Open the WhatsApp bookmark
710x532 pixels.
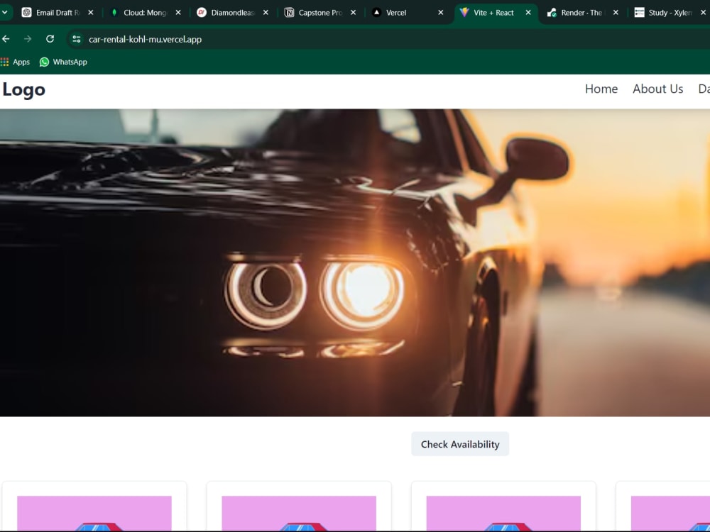[x=63, y=62]
